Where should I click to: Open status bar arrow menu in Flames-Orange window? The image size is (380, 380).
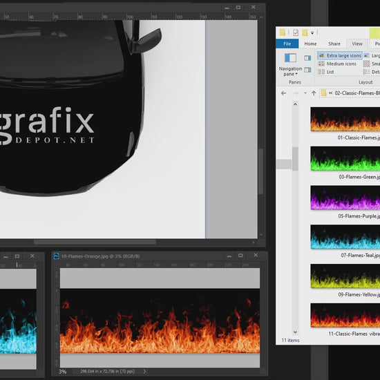[144, 371]
